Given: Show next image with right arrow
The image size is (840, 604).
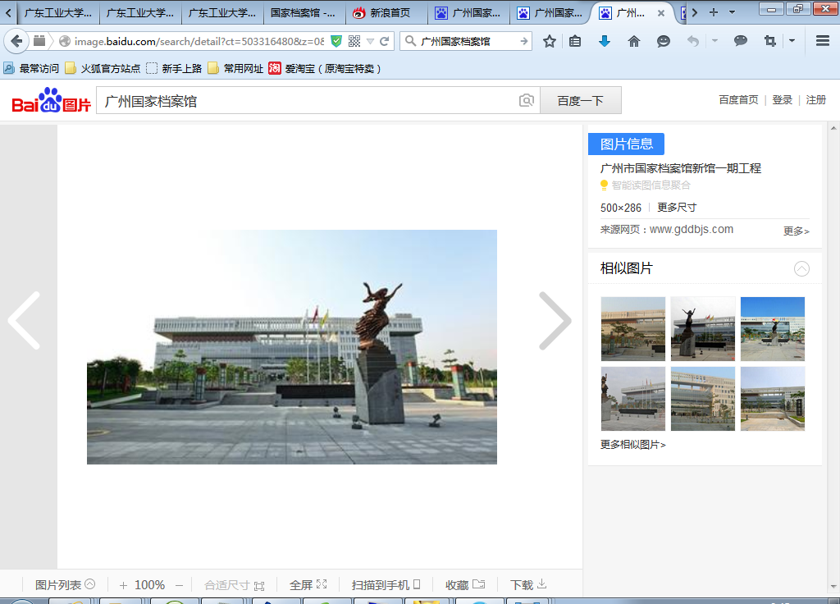Looking at the screenshot, I should click(555, 321).
